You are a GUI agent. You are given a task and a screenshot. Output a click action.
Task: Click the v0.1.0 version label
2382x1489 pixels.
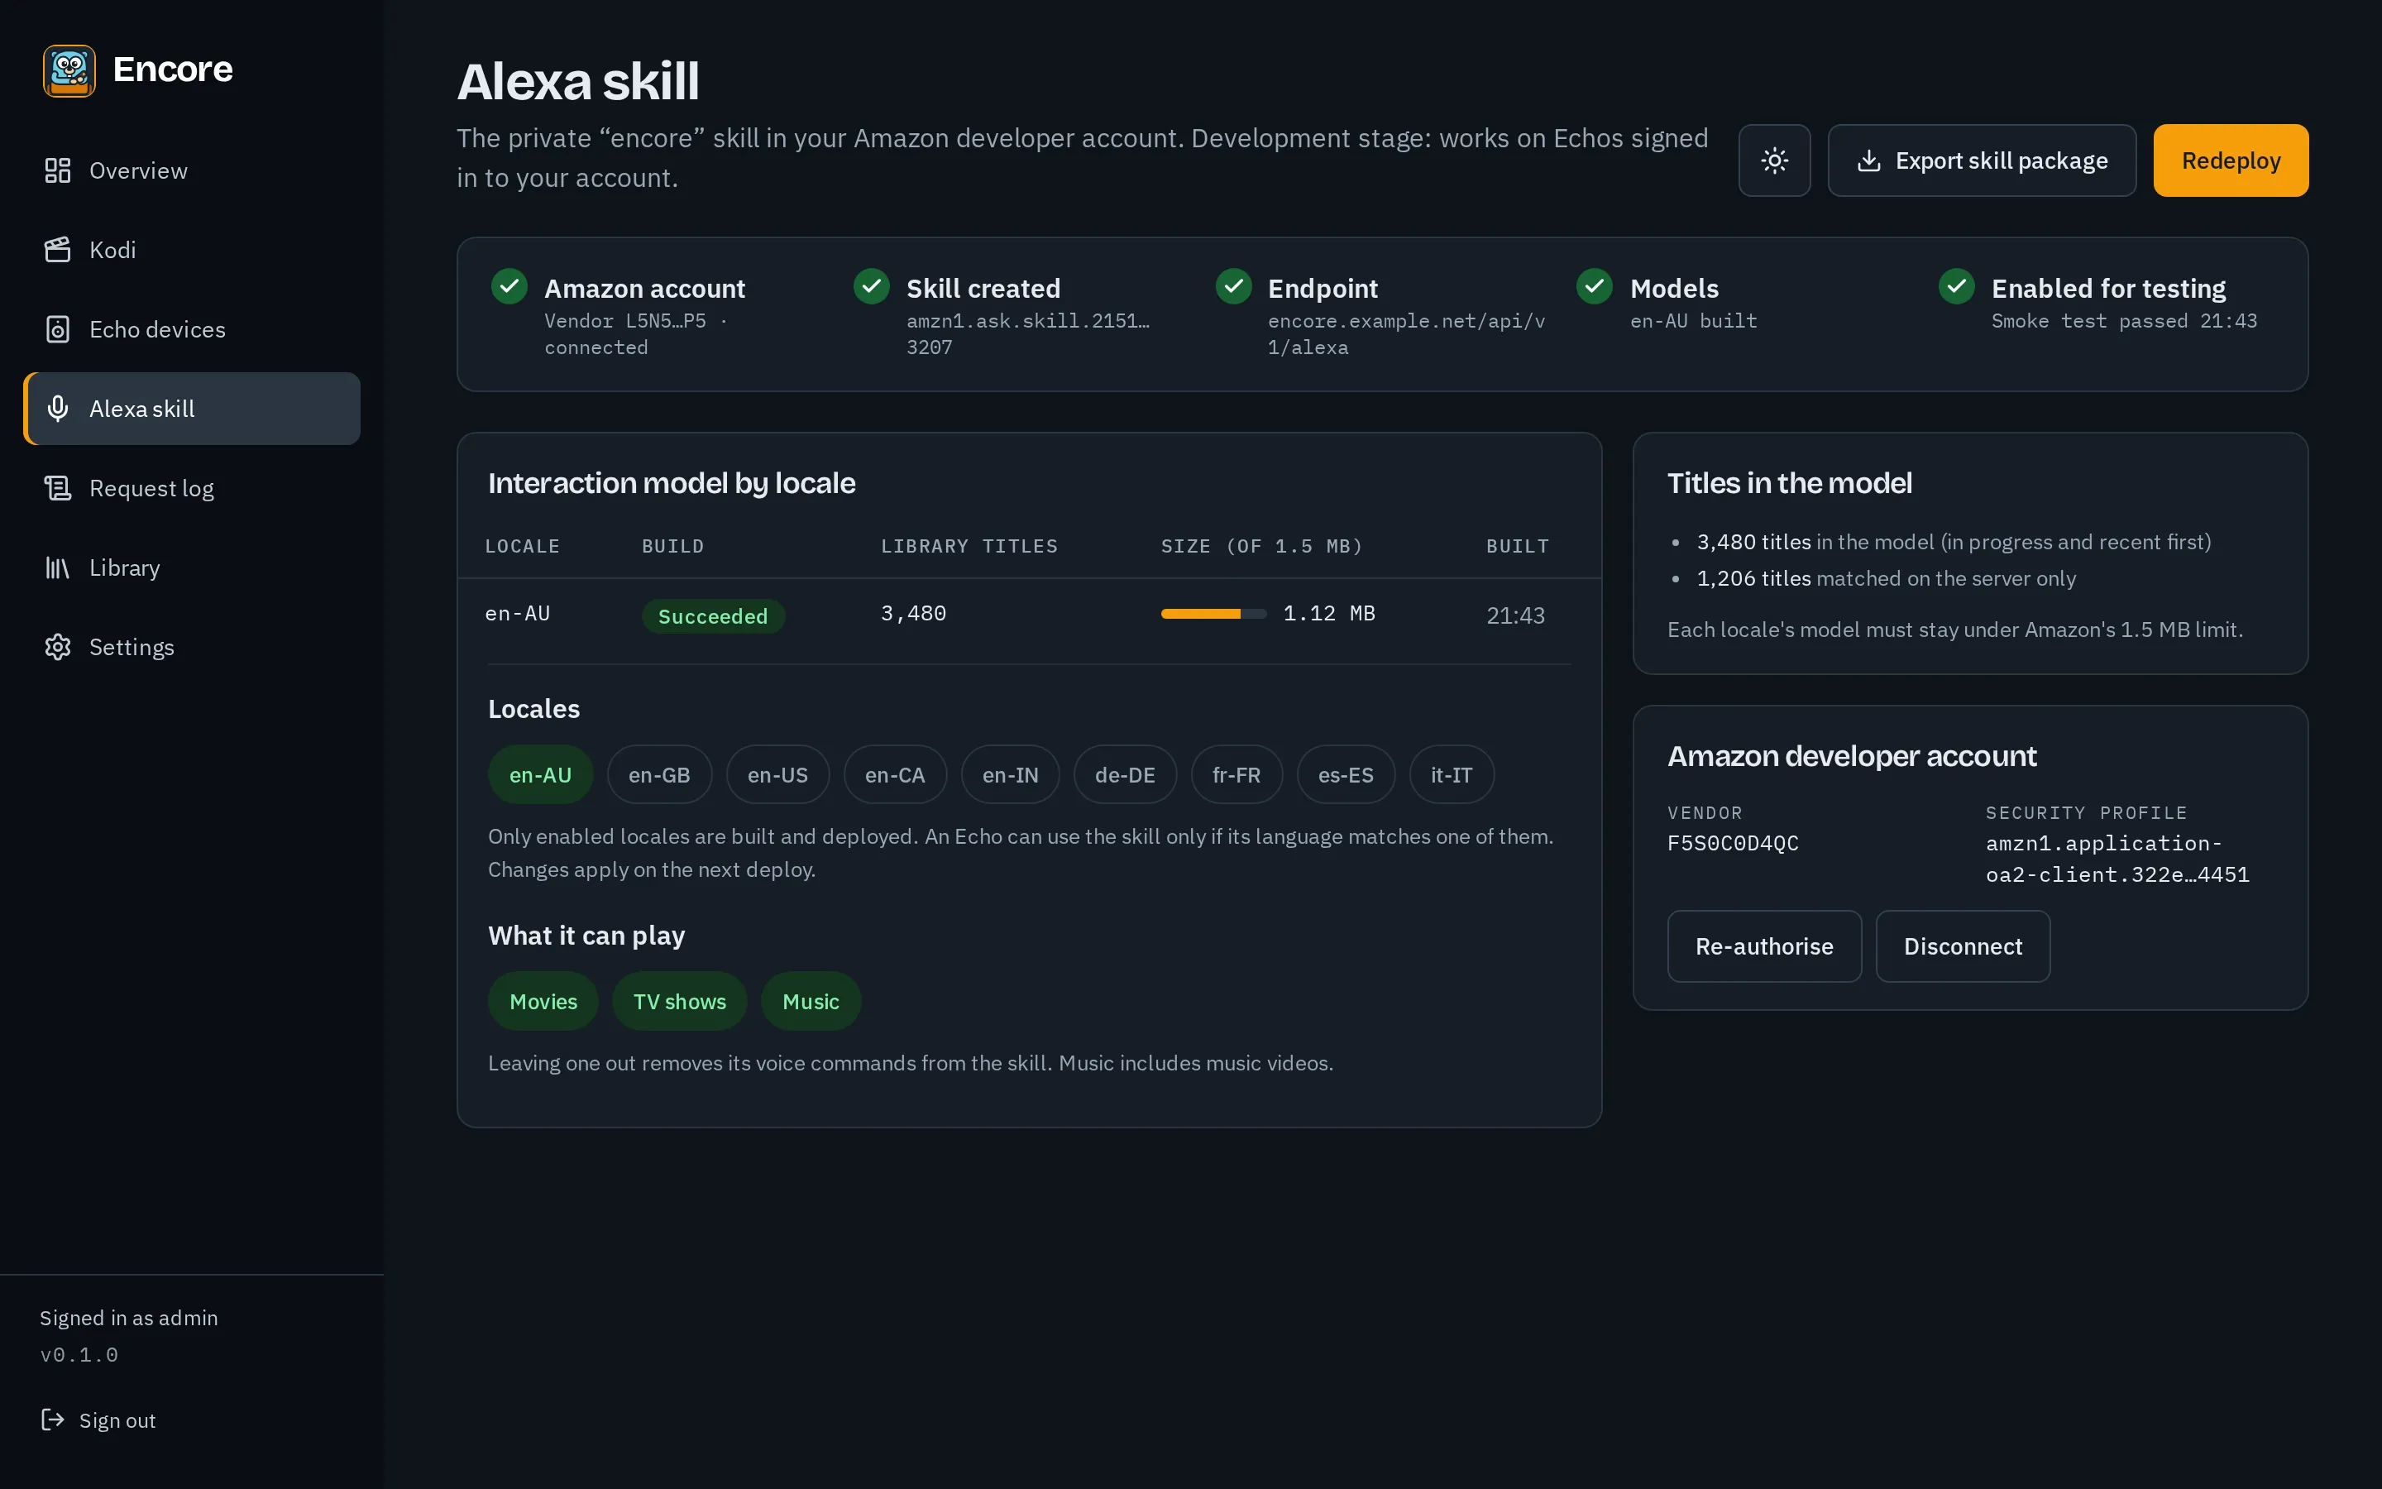tap(79, 1355)
